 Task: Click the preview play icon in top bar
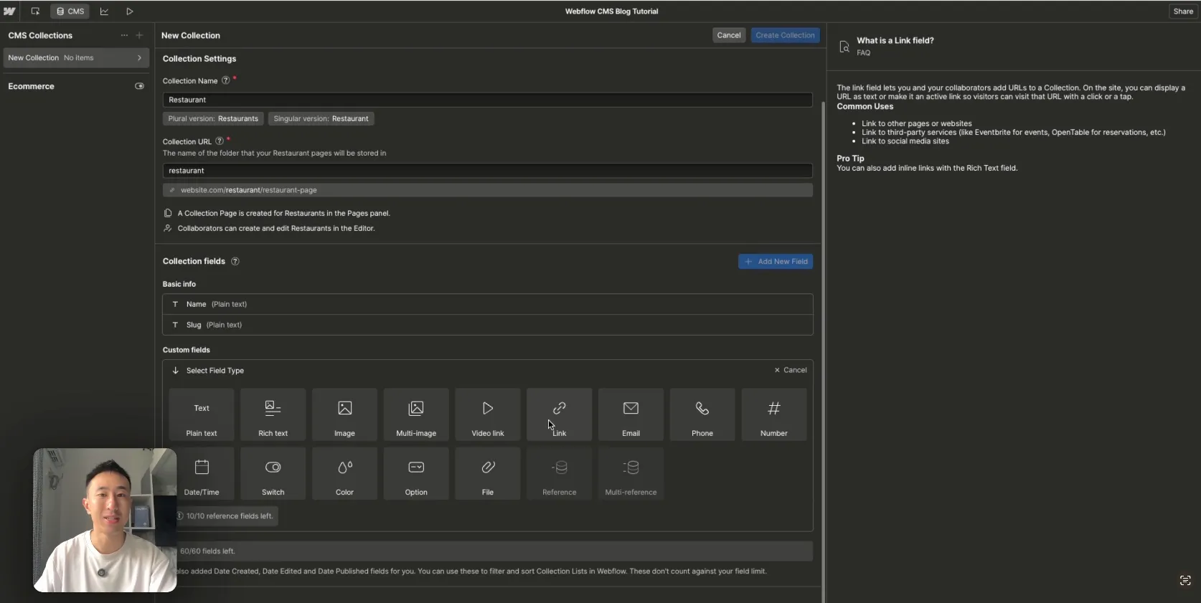(130, 11)
